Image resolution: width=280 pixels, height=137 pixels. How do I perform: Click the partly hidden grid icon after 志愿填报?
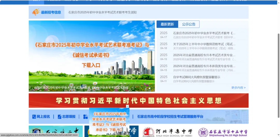(85, 117)
